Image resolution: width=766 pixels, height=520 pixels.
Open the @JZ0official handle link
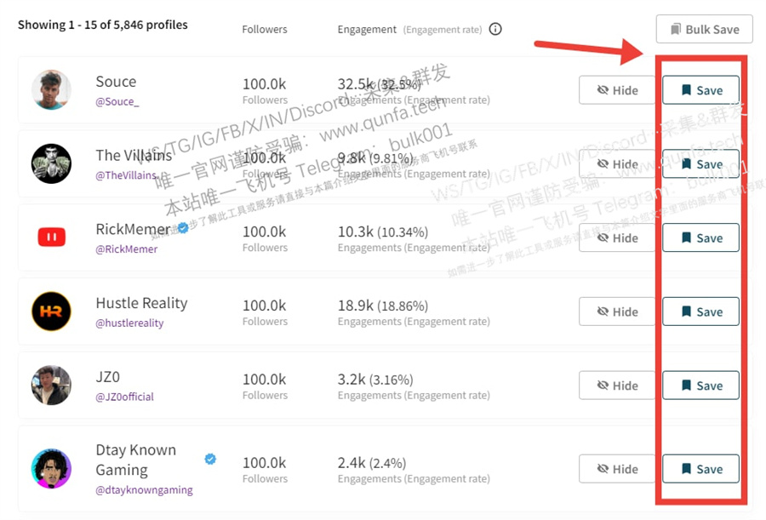[x=124, y=397]
